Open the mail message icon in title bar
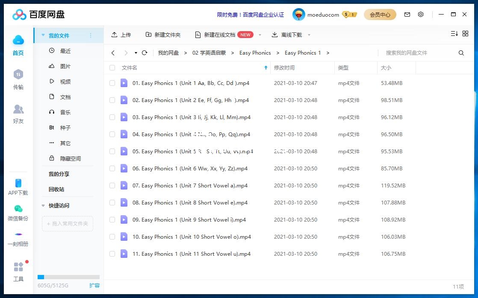Screen dimensions: 478x298 [407, 15]
